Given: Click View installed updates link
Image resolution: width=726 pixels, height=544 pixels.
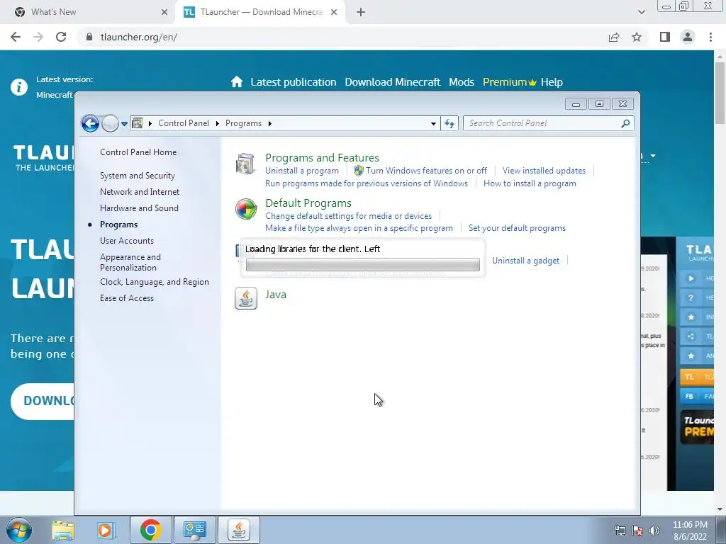Looking at the screenshot, I should pyautogui.click(x=544, y=171).
